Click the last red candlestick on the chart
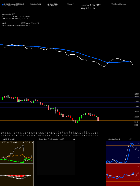 pyautogui.click(x=98, y=119)
